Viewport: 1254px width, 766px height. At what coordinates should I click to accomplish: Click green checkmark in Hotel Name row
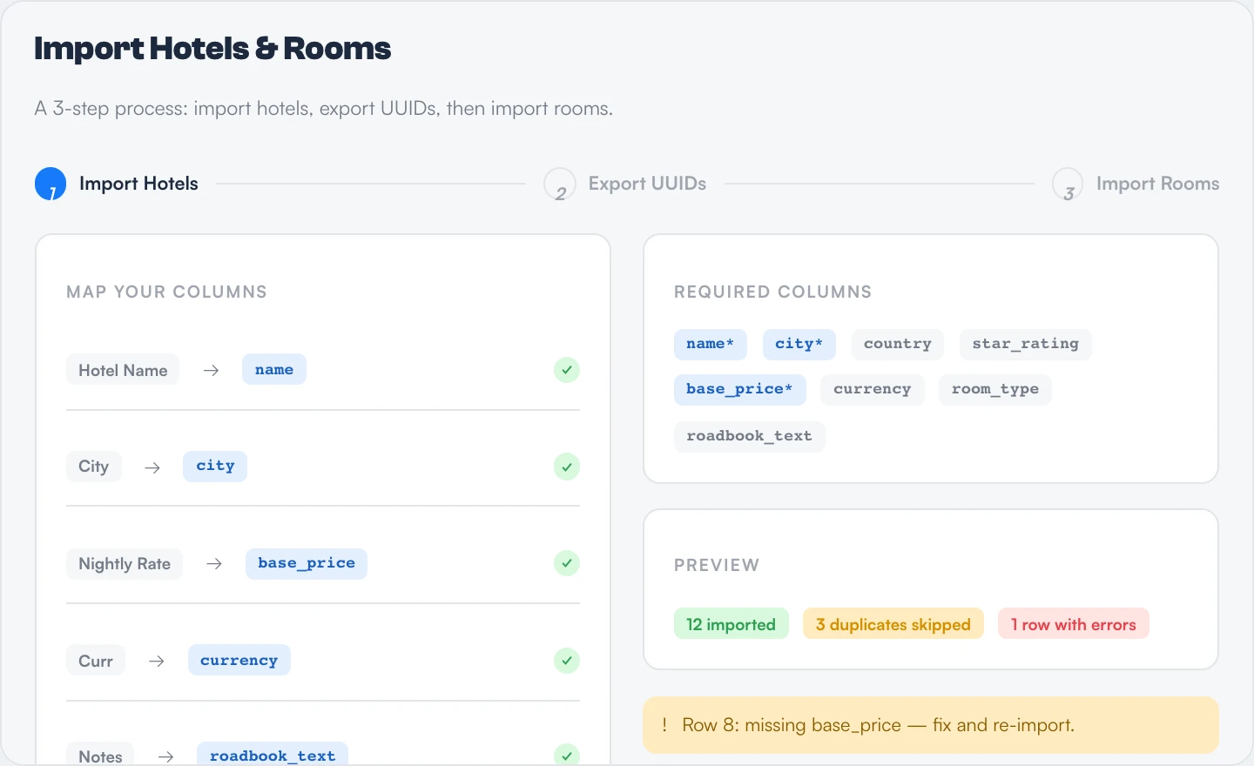tap(567, 370)
